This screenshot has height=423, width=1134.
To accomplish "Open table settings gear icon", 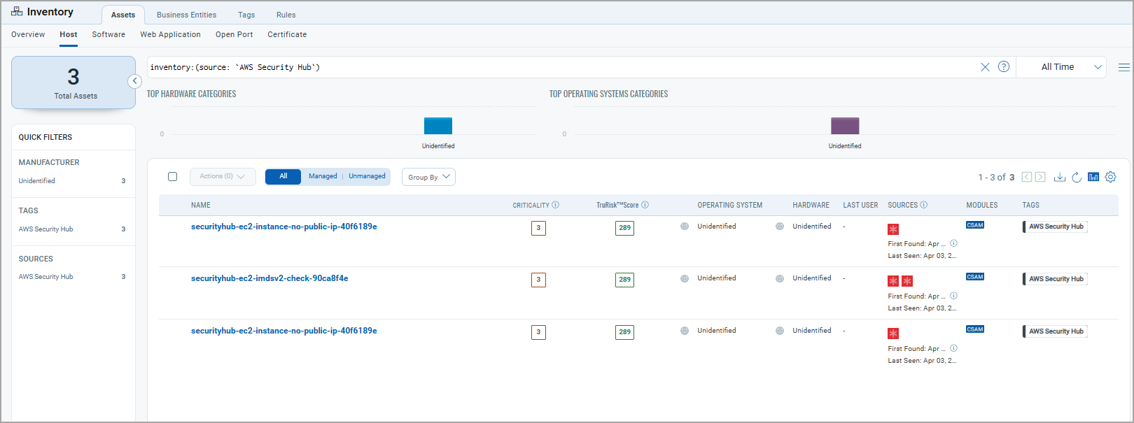I will click(1110, 177).
